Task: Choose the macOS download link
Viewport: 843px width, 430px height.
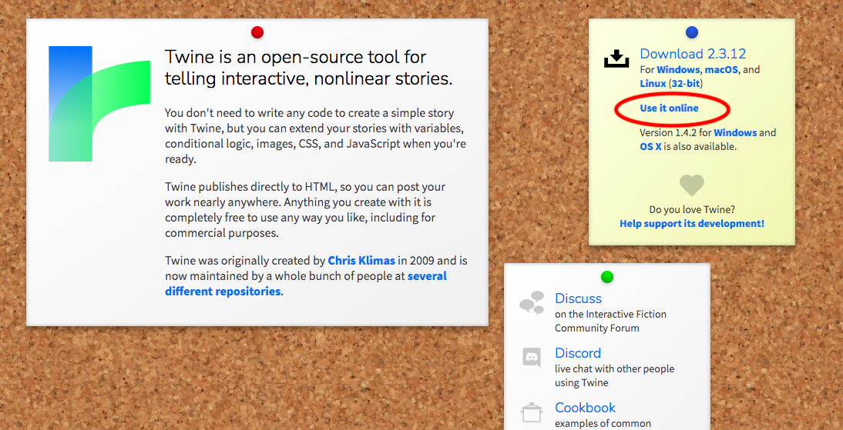Action: [x=721, y=70]
